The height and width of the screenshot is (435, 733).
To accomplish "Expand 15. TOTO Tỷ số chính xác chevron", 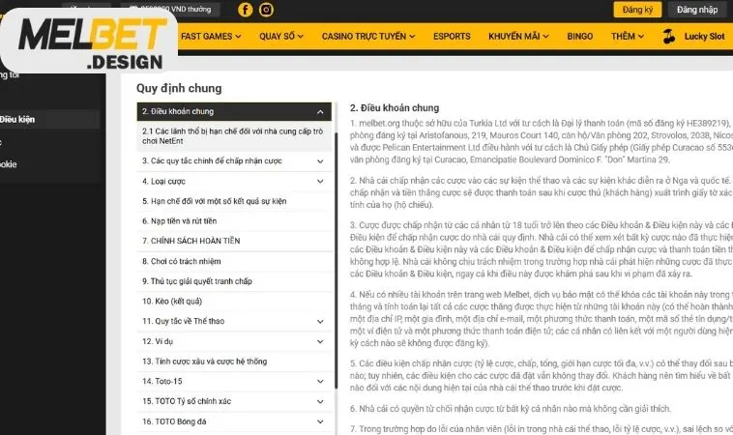I will [320, 402].
